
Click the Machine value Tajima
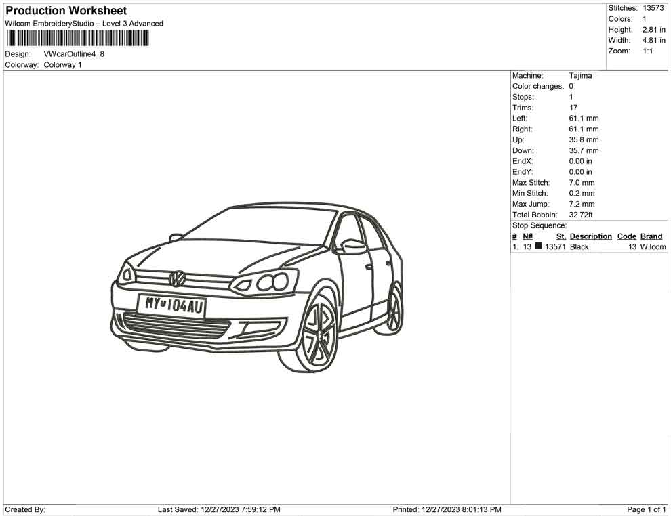[x=580, y=76]
